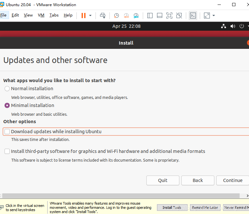Check Install third-party software option
This screenshot has height=214, width=249.
click(x=7, y=151)
